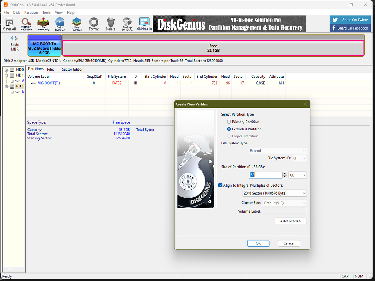Viewport: 375px width, 281px height.
Task: Open the View menu
Action: click(x=59, y=12)
